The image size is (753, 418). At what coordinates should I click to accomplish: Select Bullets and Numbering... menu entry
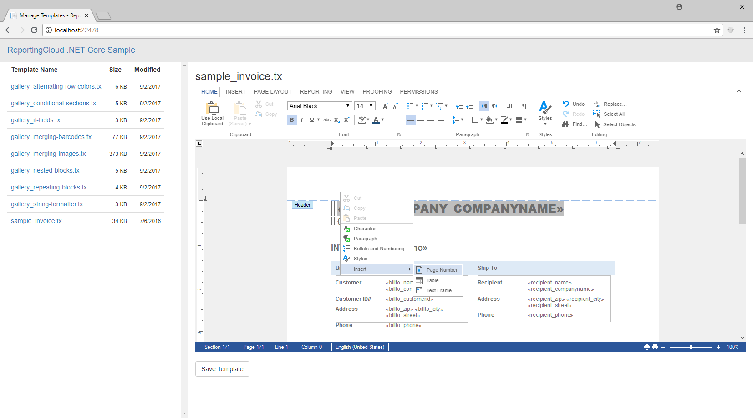(x=377, y=249)
